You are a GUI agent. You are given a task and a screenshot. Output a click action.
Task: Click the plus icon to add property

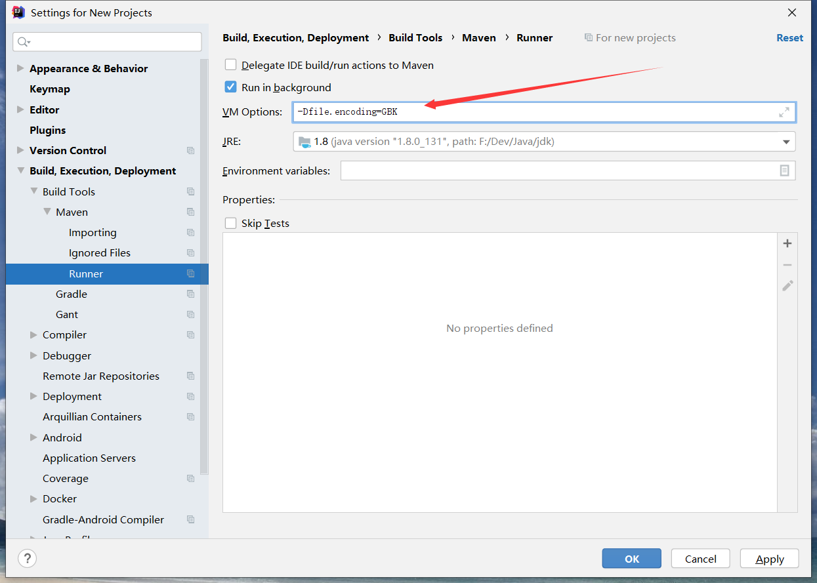(x=787, y=243)
